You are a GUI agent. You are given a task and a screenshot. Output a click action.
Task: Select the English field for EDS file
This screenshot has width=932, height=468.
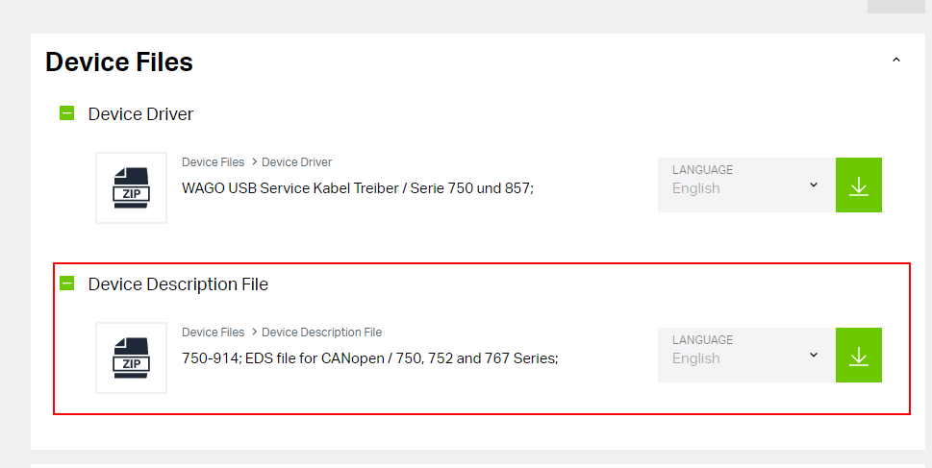[x=746, y=356]
